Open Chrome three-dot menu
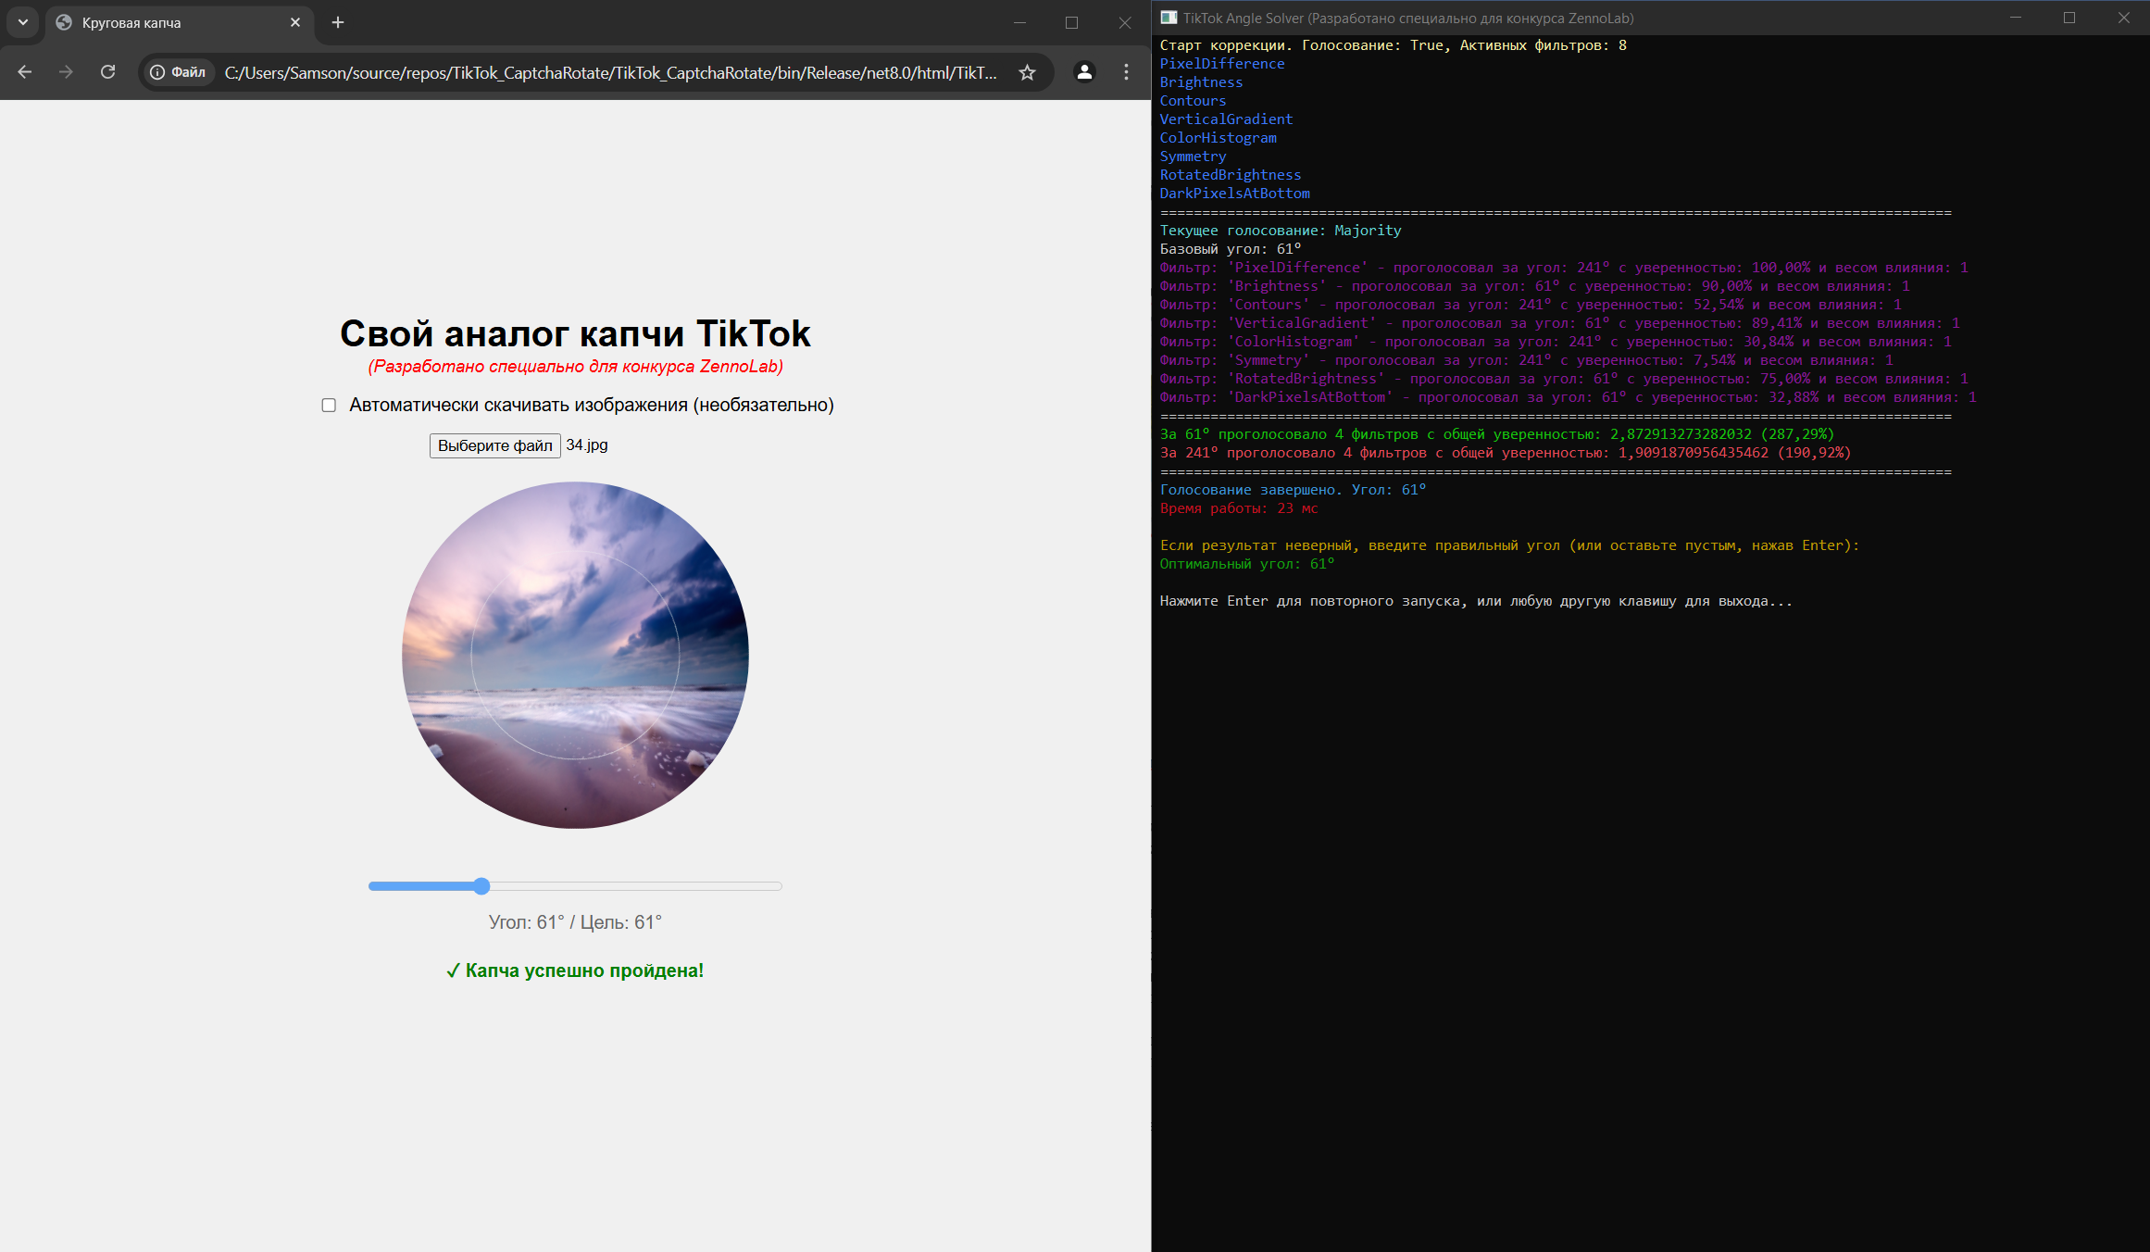 tap(1126, 72)
